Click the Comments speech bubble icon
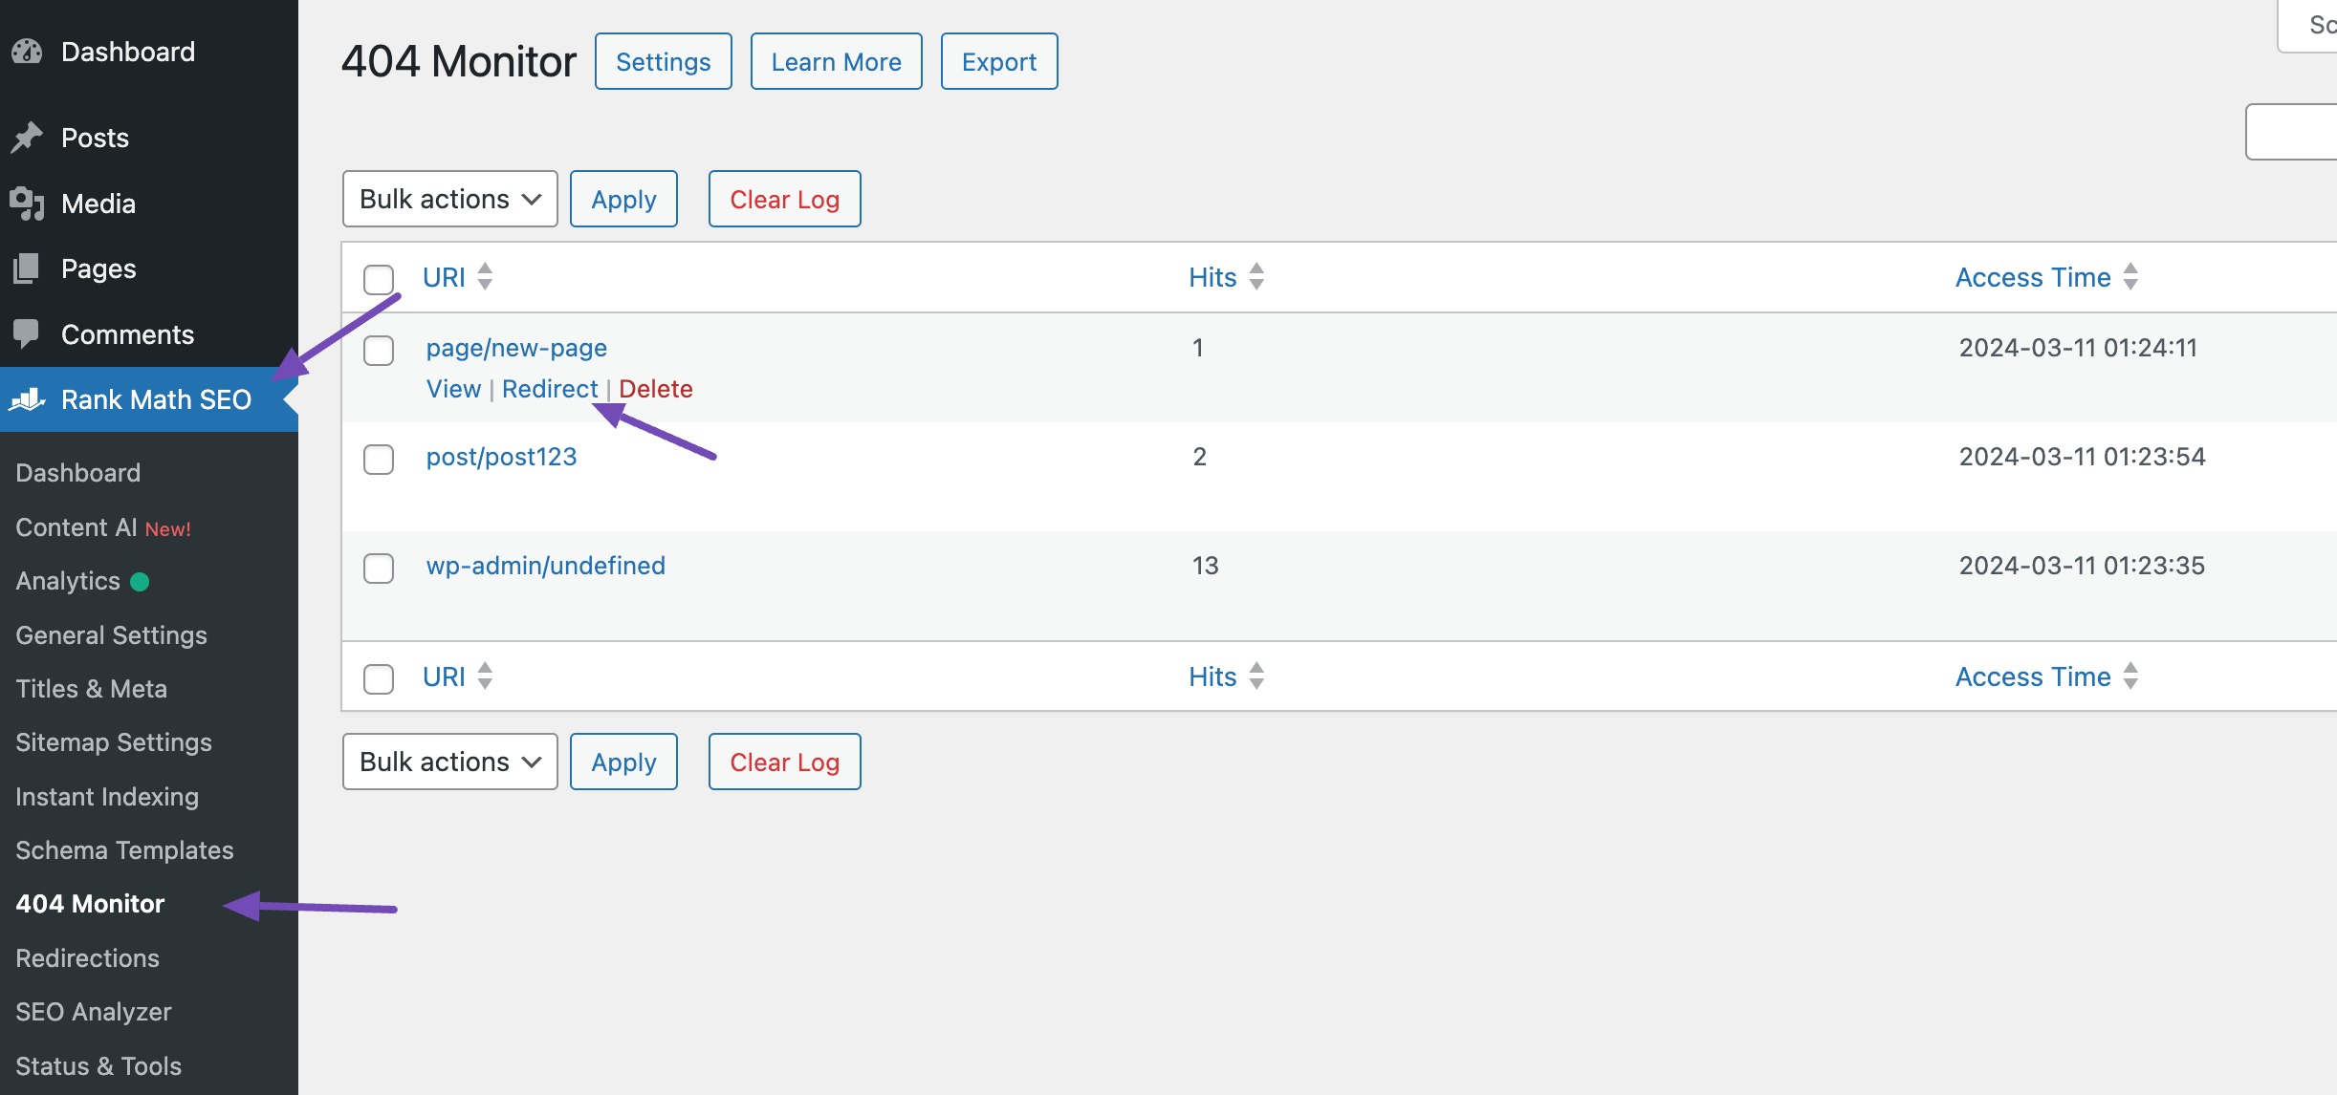Image resolution: width=2337 pixels, height=1095 pixels. coord(27,333)
